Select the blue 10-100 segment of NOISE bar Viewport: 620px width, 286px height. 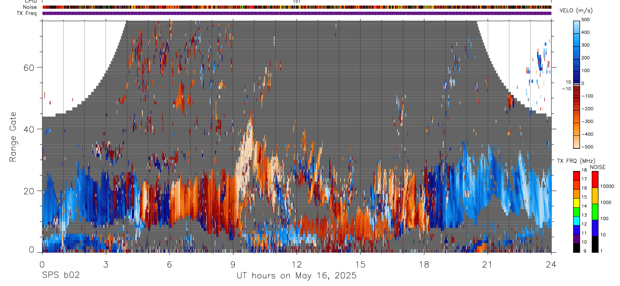(x=595, y=228)
